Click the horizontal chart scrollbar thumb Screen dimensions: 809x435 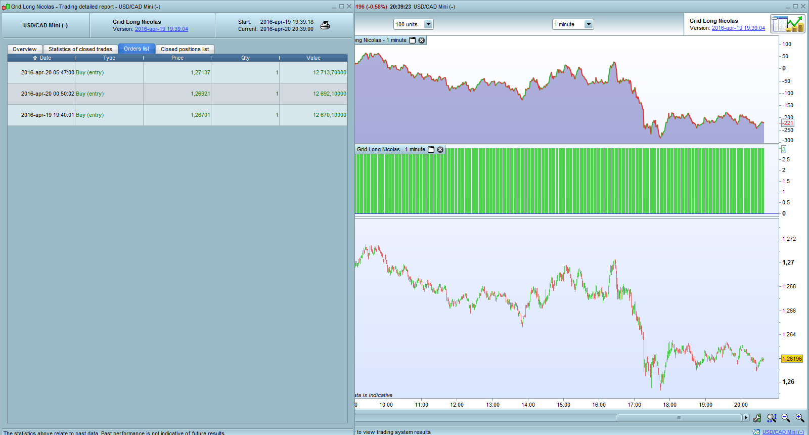[679, 418]
